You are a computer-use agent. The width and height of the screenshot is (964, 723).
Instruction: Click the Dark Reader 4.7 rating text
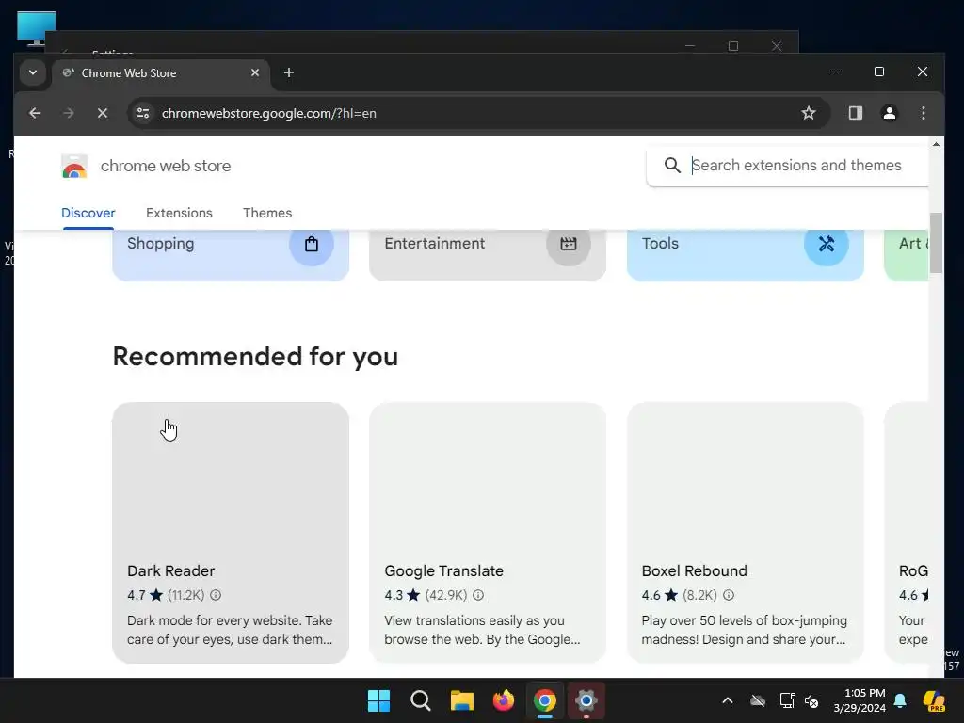click(137, 595)
